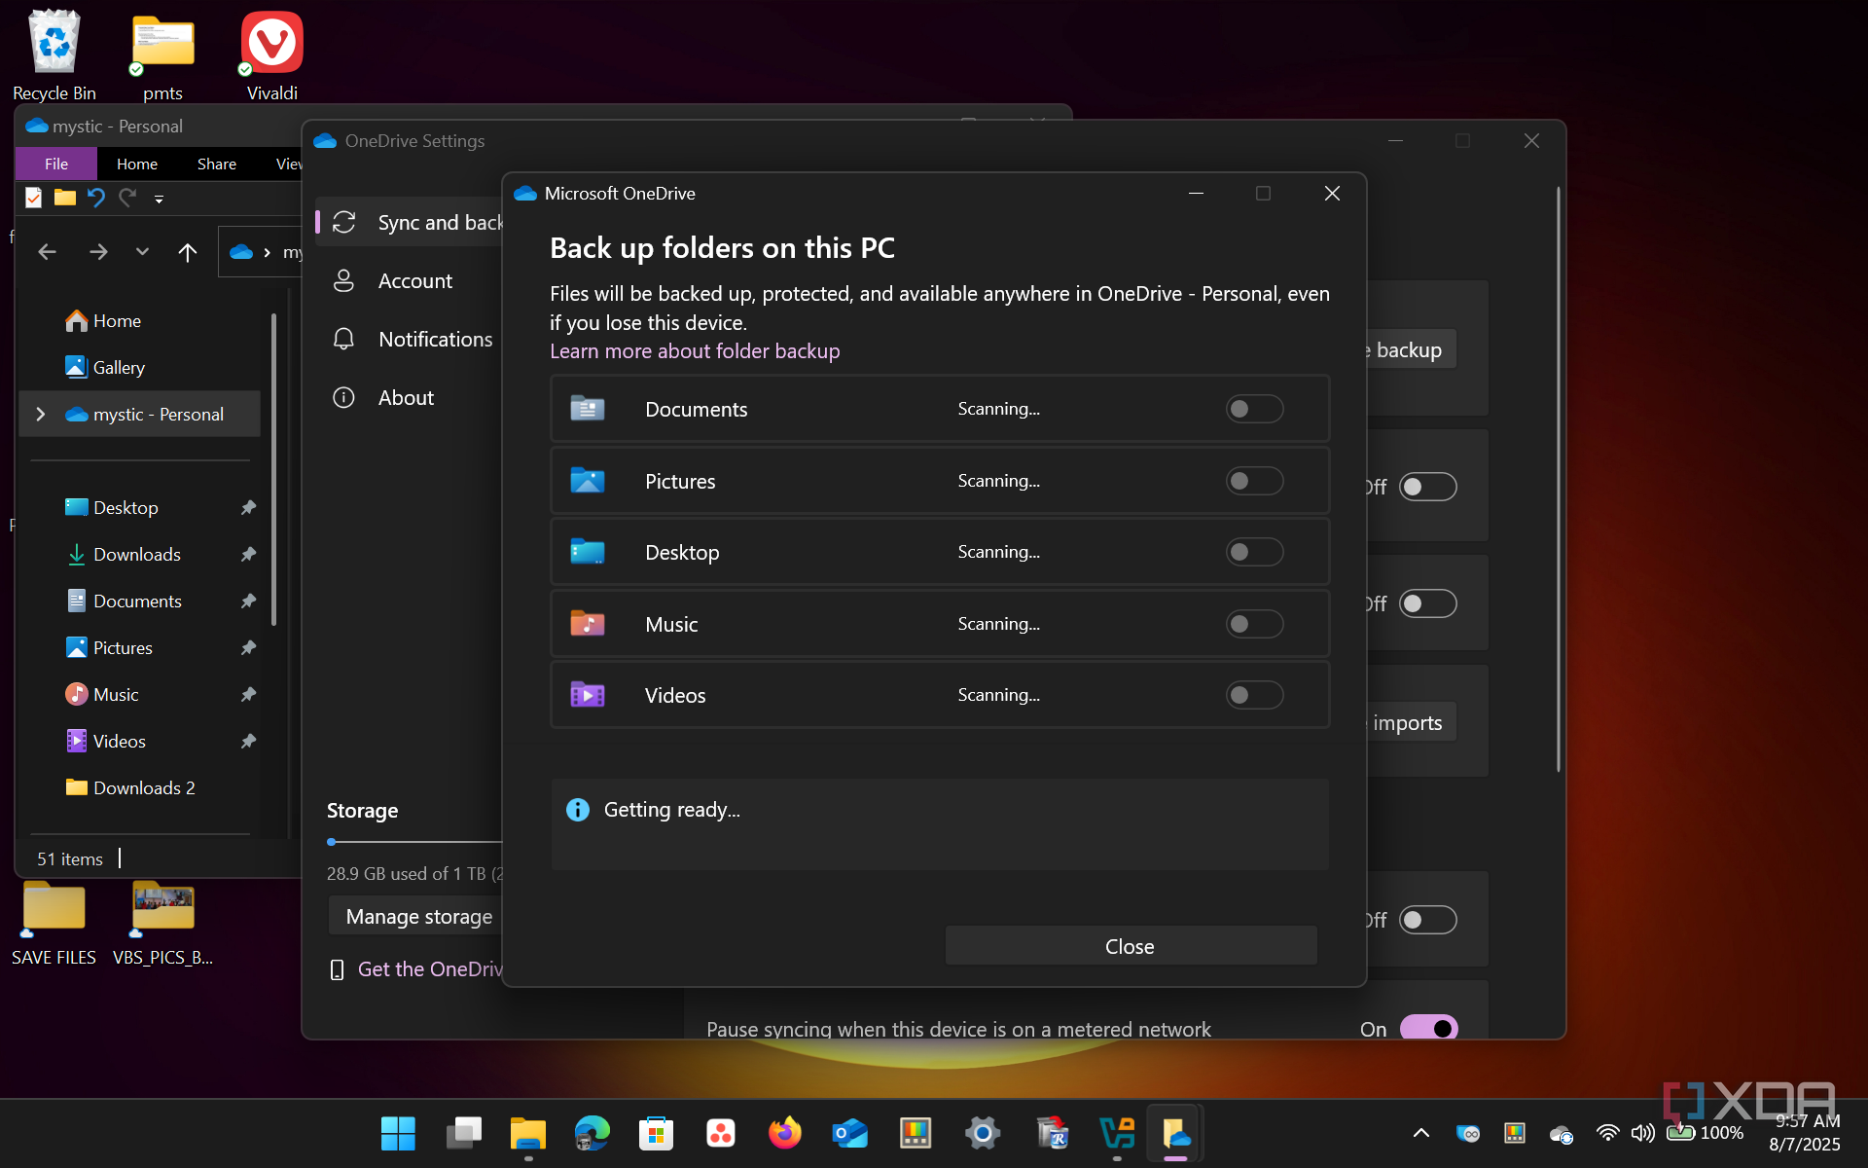Toggle backup for Pictures folder
The height and width of the screenshot is (1168, 1868).
(x=1254, y=481)
